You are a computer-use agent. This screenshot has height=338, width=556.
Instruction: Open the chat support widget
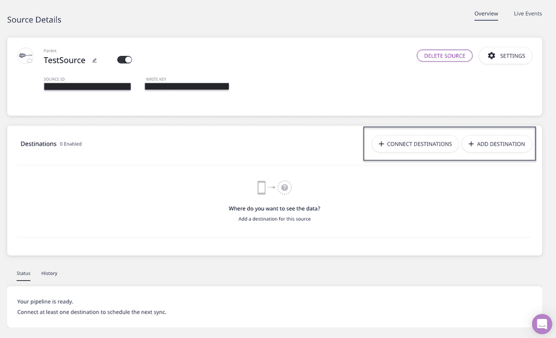click(x=542, y=324)
